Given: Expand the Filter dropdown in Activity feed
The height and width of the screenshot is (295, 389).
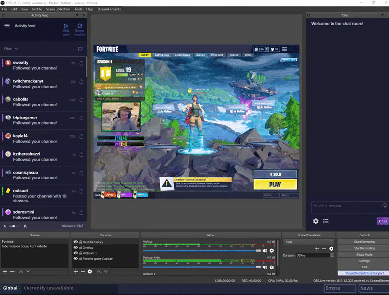Looking at the screenshot, I should [x=11, y=49].
